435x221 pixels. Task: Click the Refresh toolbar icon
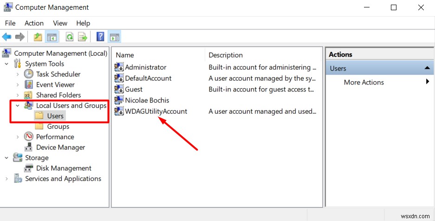[69, 37]
